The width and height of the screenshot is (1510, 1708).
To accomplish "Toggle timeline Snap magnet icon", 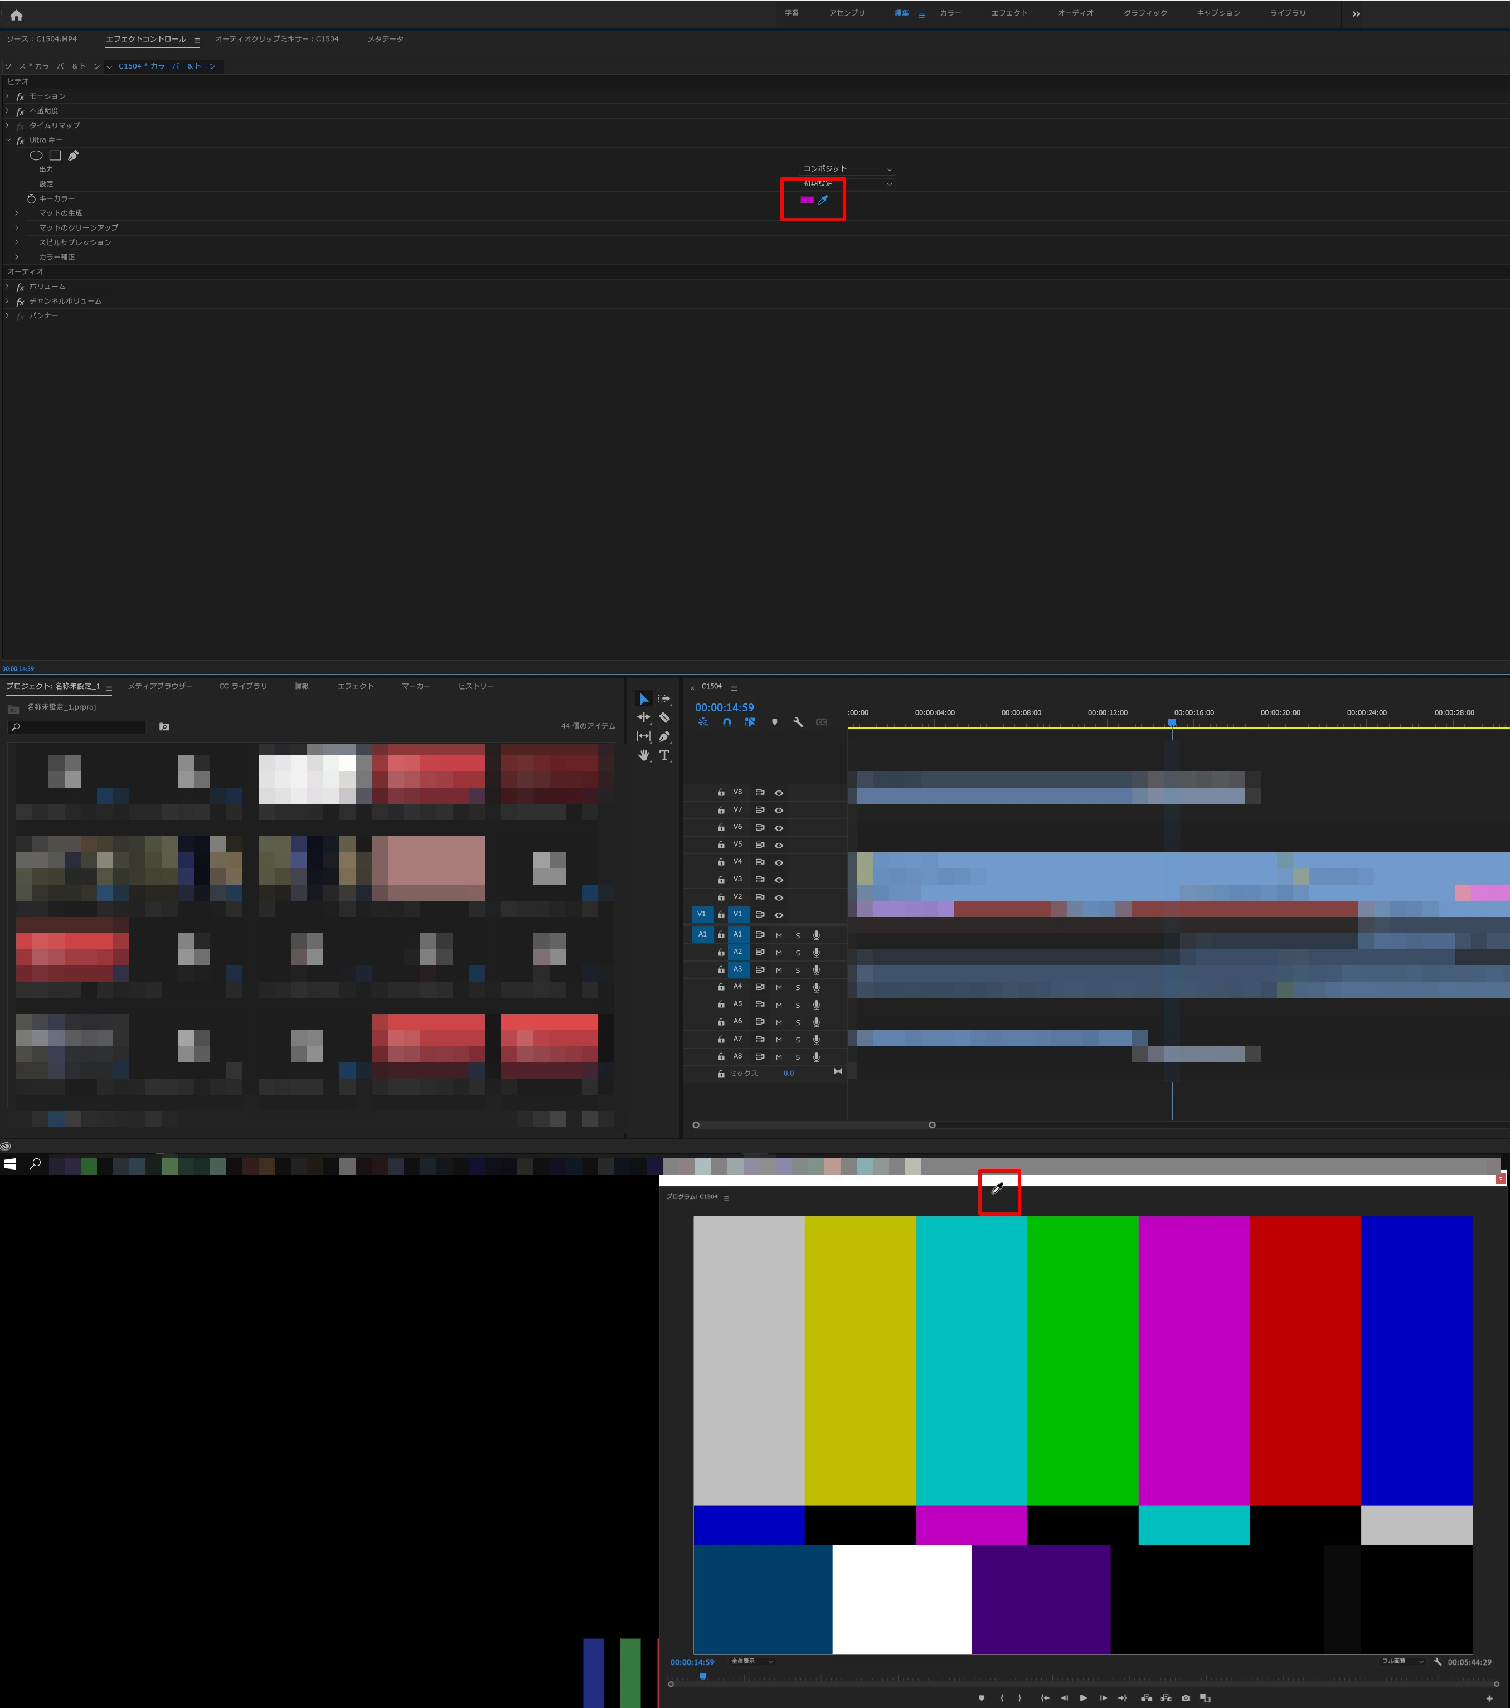I will pyautogui.click(x=727, y=723).
